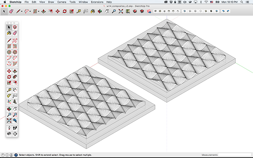Expand the Line tool dropdown arrow
This screenshot has width=253, height=158.
pos(22,11)
